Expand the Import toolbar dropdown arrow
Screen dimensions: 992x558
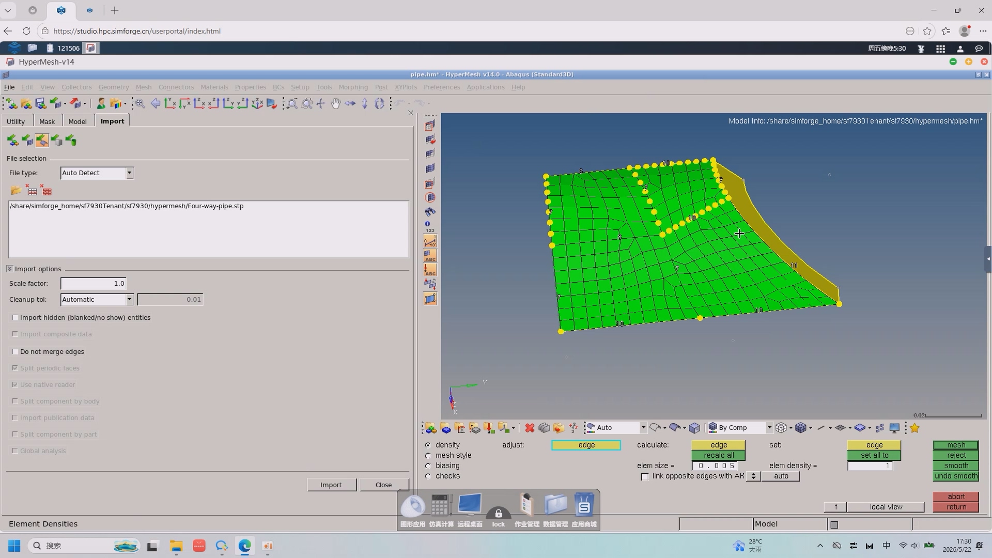coord(65,104)
